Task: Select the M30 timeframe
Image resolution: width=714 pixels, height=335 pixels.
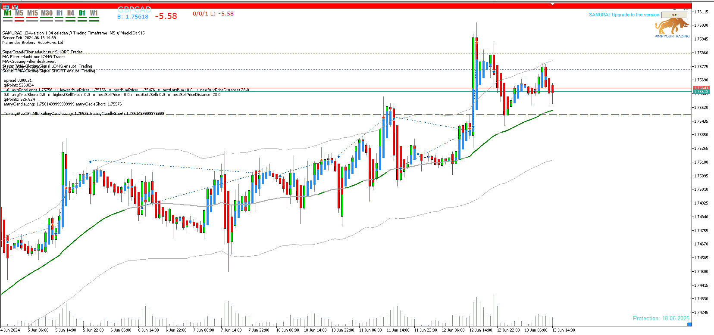Action: (47, 13)
